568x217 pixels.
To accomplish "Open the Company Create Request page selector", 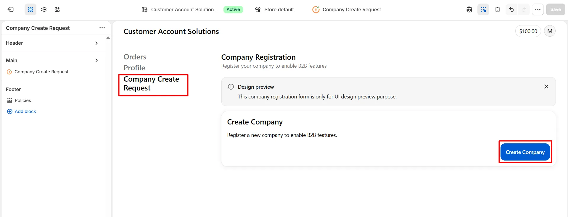I will click(347, 9).
